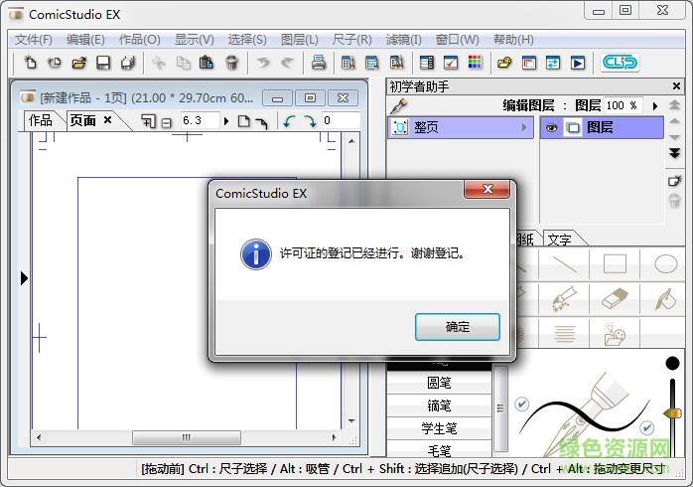Viewport: 693px width, 487px height.
Task: Close the 初学者助手 panel
Action: (676, 86)
